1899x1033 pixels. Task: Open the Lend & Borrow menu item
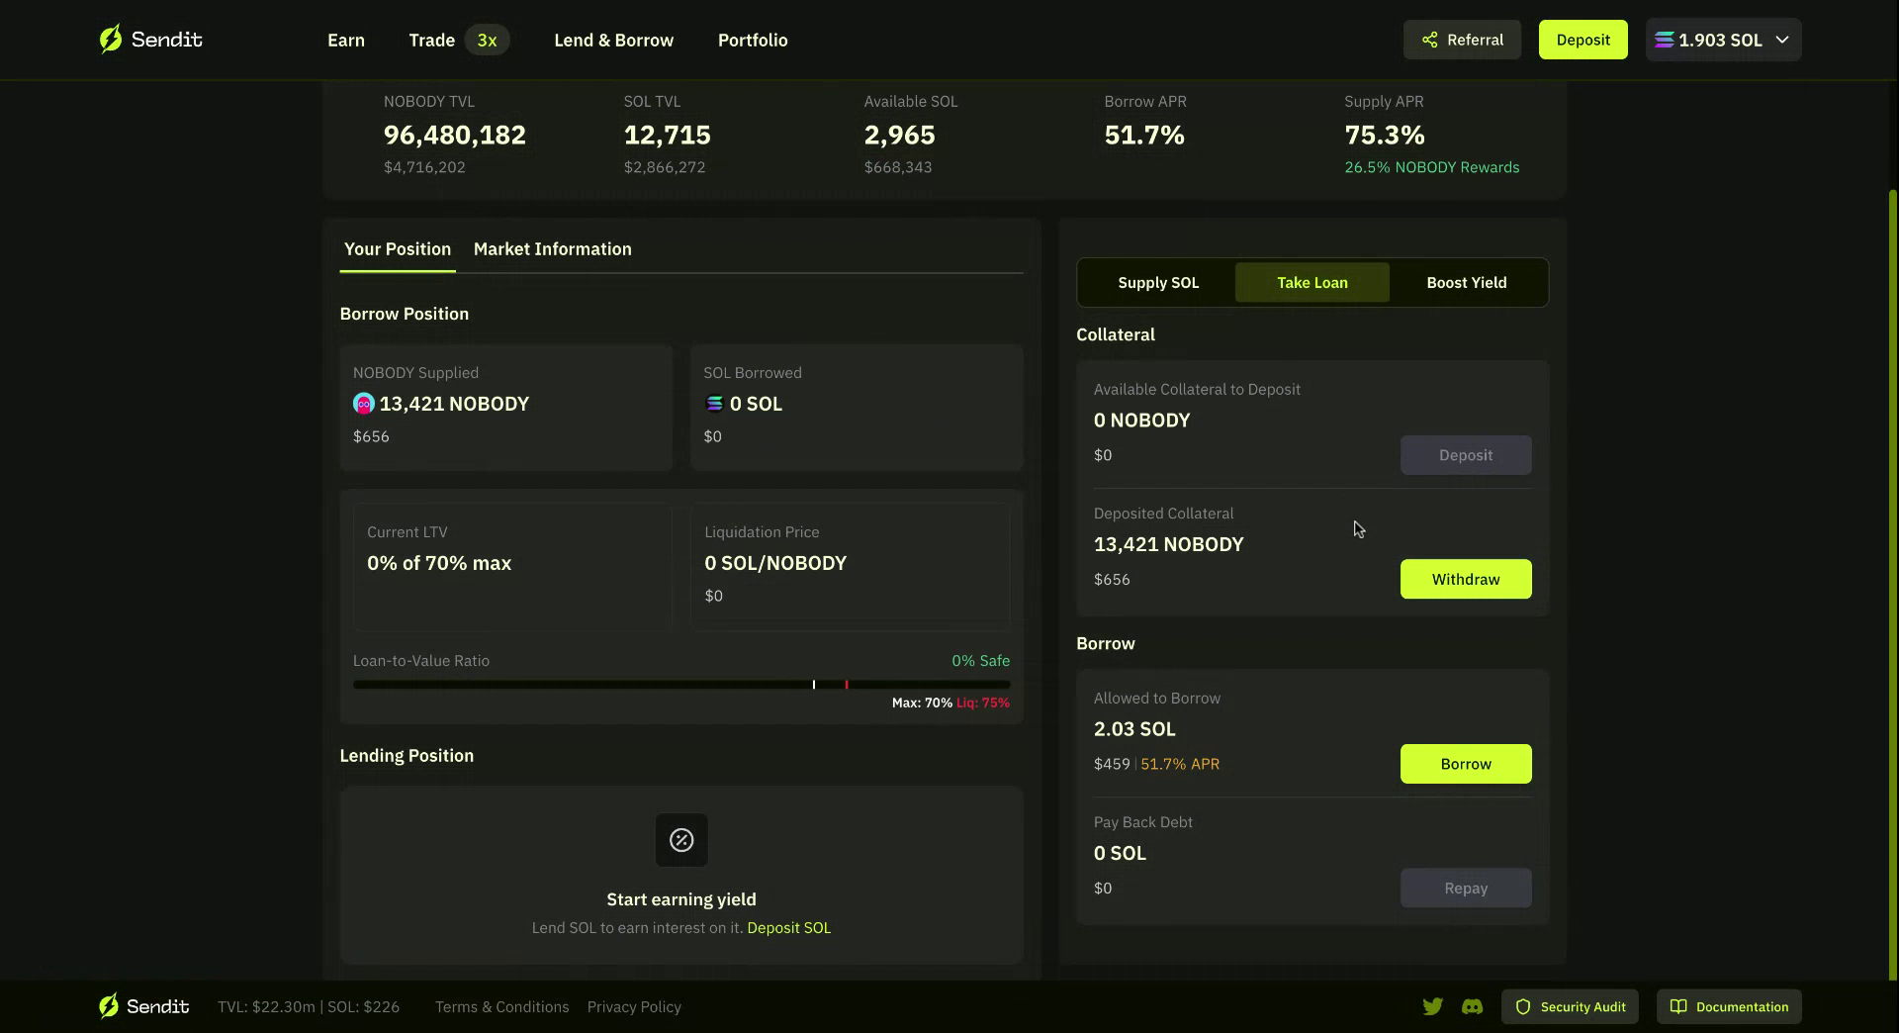pos(613,40)
